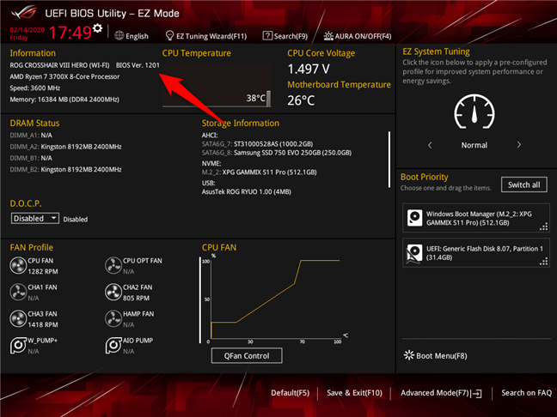Click the Storage Information scrollbar
Image resolution: width=557 pixels, height=417 pixels.
pyautogui.click(x=389, y=160)
